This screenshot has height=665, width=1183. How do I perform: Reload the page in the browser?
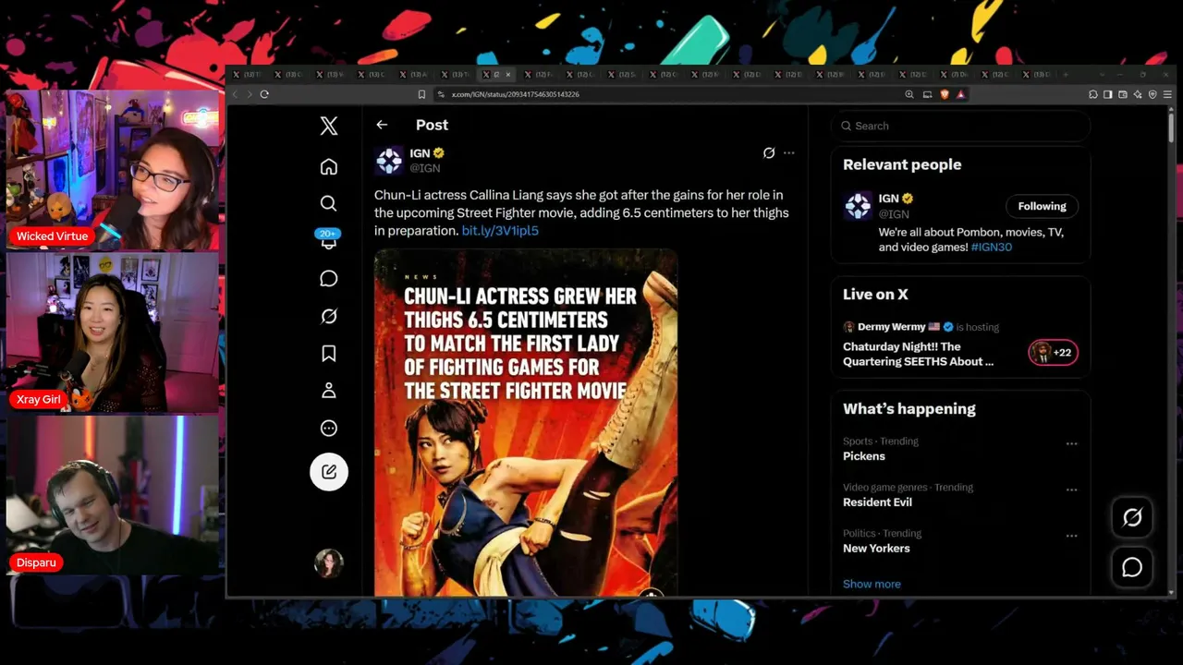tap(264, 94)
